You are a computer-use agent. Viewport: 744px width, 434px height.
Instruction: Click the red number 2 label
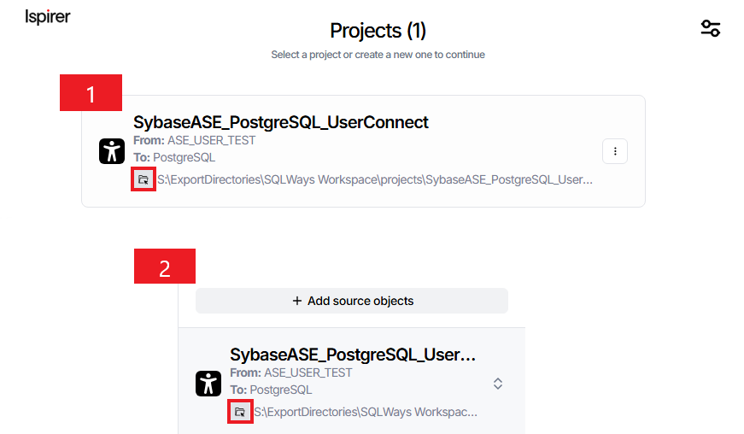click(165, 267)
